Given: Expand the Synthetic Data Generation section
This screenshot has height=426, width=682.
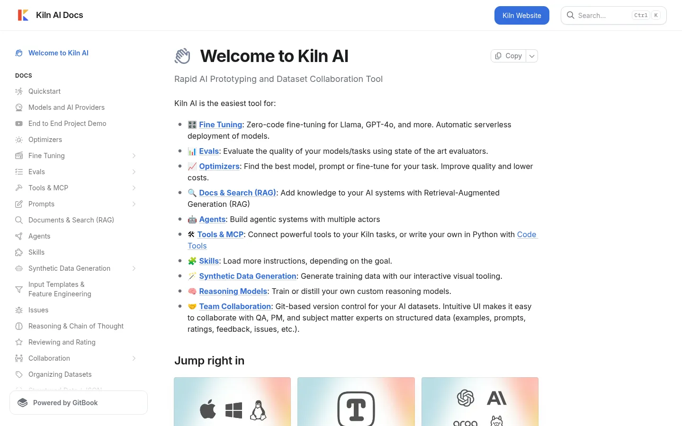Looking at the screenshot, I should (x=134, y=268).
